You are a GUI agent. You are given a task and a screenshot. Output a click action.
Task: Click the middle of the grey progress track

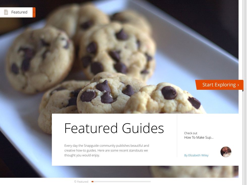click(x=121, y=181)
